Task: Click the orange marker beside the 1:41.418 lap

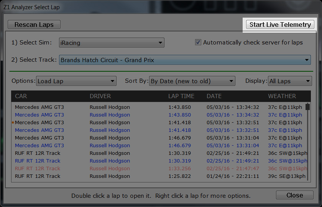Action: [13, 123]
